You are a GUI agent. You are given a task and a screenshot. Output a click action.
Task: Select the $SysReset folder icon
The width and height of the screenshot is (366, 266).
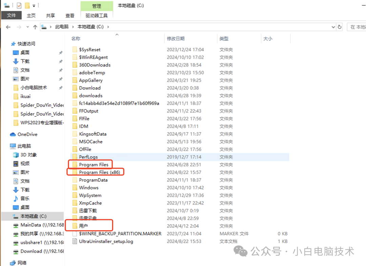pyautogui.click(x=75, y=49)
